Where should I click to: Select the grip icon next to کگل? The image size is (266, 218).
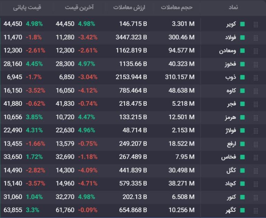click(256, 171)
